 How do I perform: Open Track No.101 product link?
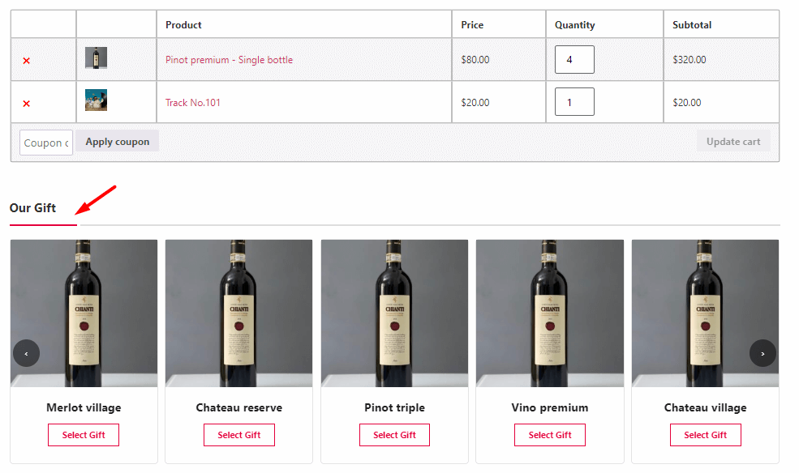[x=192, y=102]
